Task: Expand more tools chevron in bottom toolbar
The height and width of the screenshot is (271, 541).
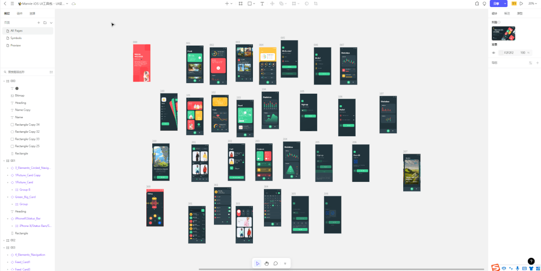Action: point(285,263)
